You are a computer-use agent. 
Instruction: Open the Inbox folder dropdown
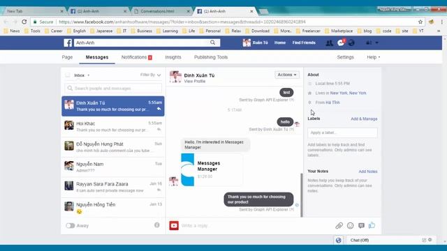(x=82, y=75)
